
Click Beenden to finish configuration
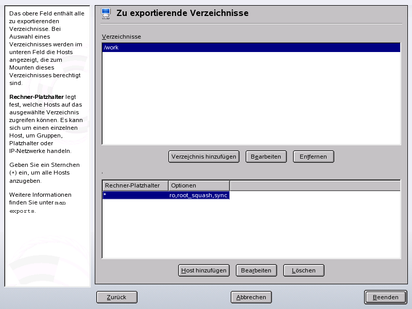click(385, 297)
